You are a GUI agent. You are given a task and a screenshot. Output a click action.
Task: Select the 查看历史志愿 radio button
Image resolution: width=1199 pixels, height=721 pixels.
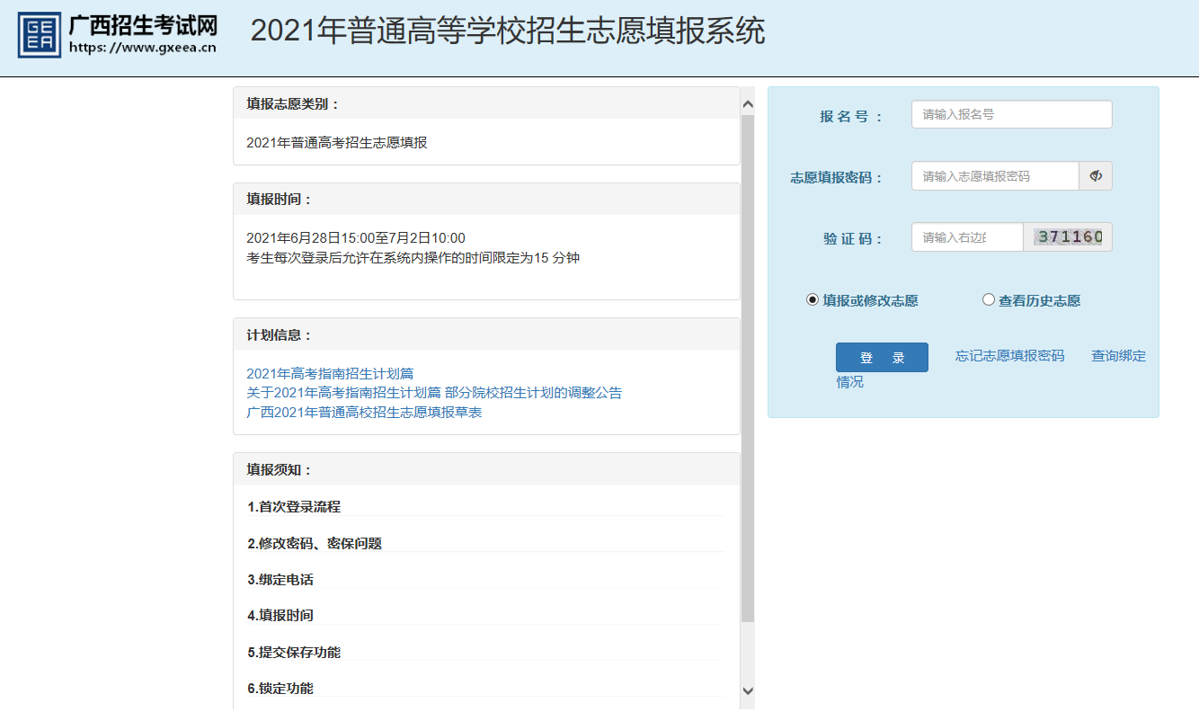[989, 300]
